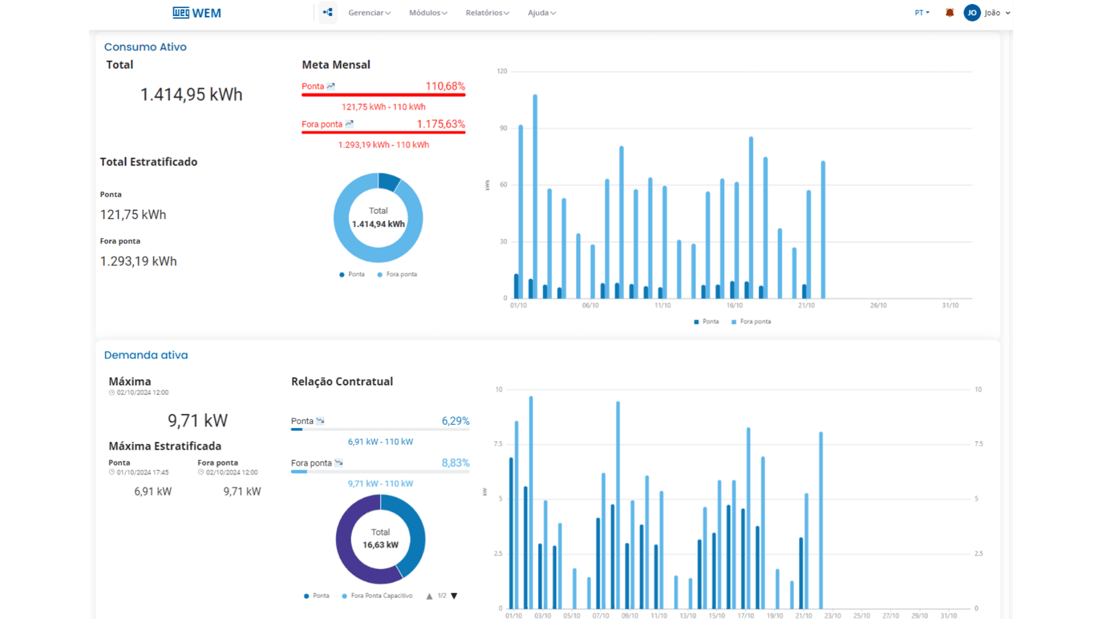Open the Ajuda menu
This screenshot has height=619, width=1102.
[x=542, y=13]
